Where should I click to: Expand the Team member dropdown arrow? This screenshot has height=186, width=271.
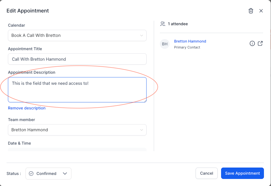(x=141, y=130)
